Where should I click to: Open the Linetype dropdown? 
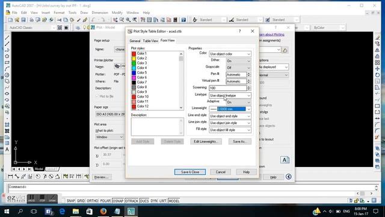pos(230,95)
